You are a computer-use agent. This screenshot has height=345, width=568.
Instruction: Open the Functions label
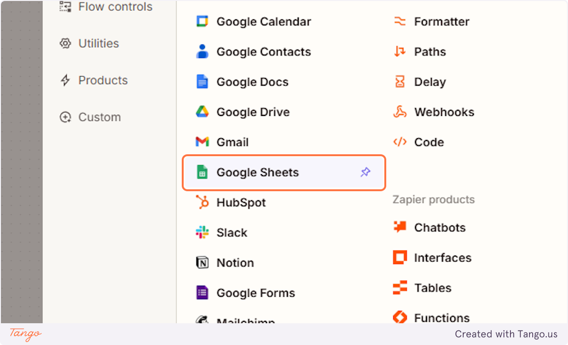tap(442, 318)
